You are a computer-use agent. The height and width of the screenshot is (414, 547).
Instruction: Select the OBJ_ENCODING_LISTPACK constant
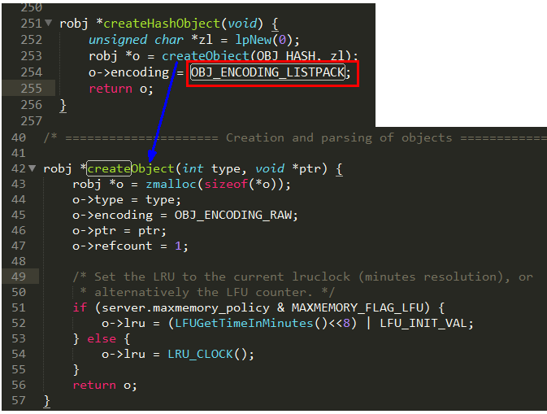(267, 72)
